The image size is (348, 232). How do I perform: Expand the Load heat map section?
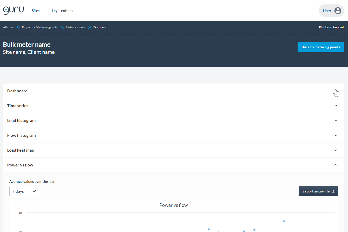pos(336,150)
